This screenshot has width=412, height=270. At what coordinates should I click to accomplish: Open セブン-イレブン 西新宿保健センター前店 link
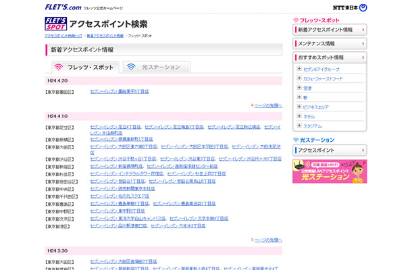182,166
